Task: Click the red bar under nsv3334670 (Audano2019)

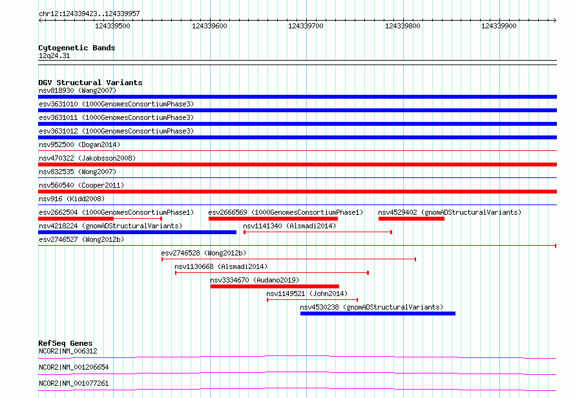Action: (275, 286)
